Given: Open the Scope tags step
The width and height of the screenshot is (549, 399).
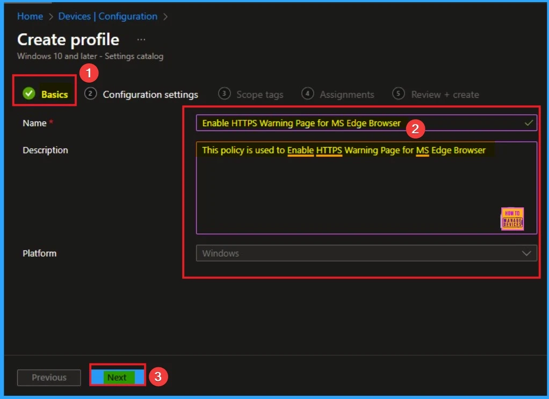Looking at the screenshot, I should 251,94.
